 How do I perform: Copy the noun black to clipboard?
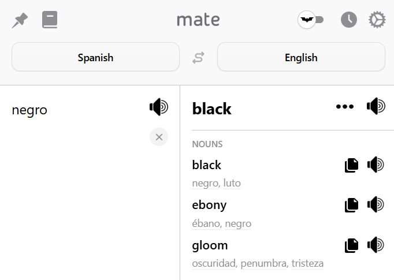pos(351,165)
